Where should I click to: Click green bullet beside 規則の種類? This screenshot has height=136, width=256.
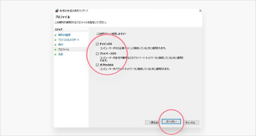[56, 35]
